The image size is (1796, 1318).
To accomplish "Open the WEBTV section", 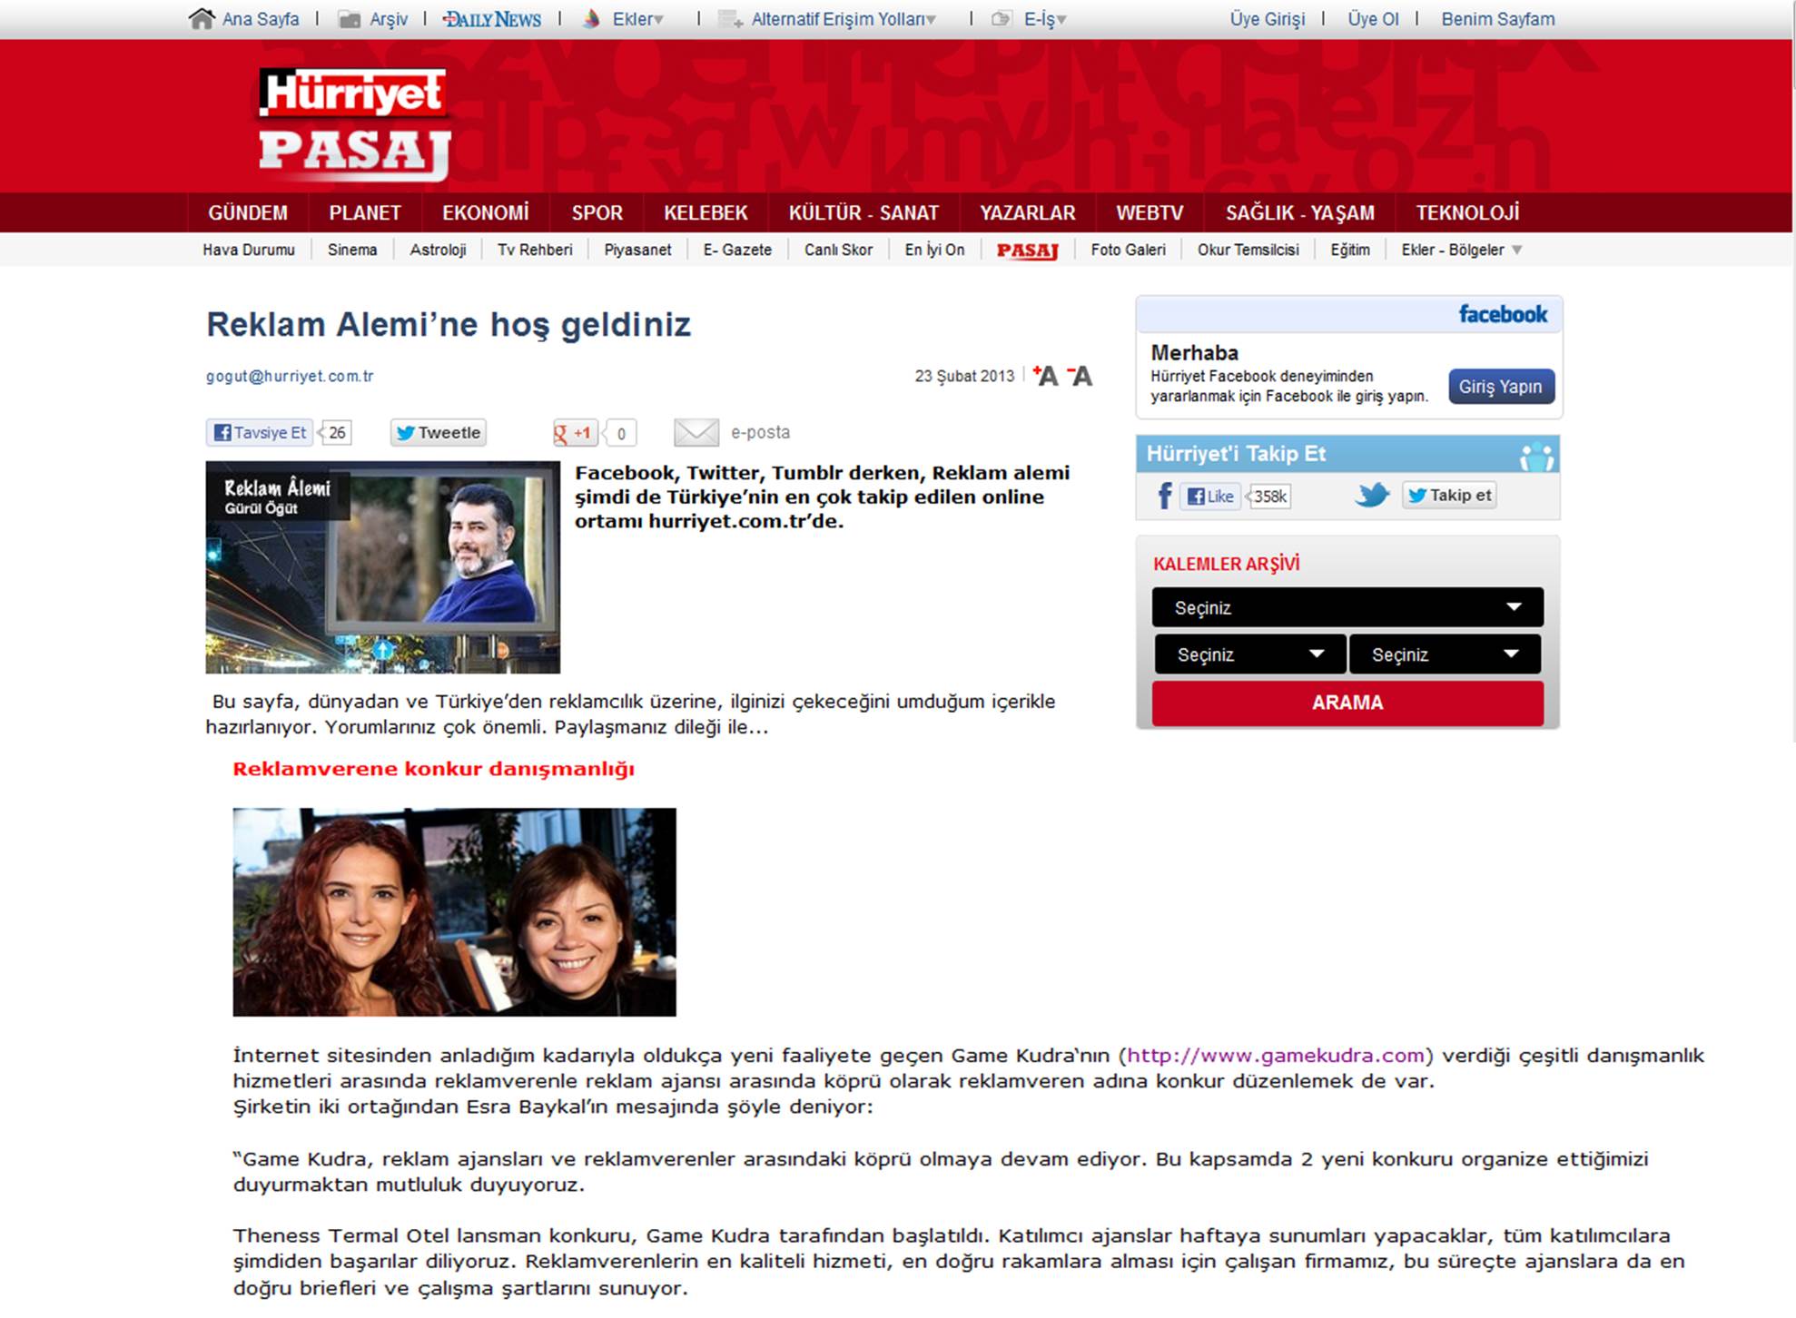I will click(1150, 212).
